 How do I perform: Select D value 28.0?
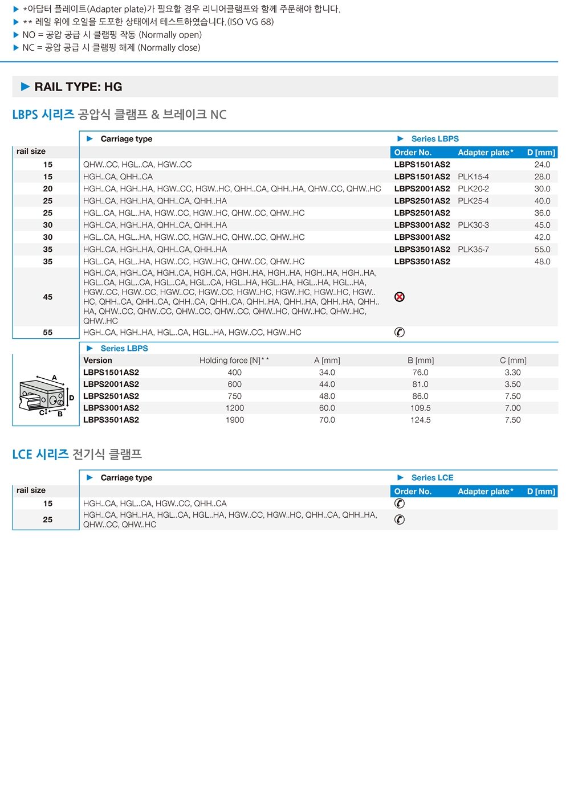[542, 177]
